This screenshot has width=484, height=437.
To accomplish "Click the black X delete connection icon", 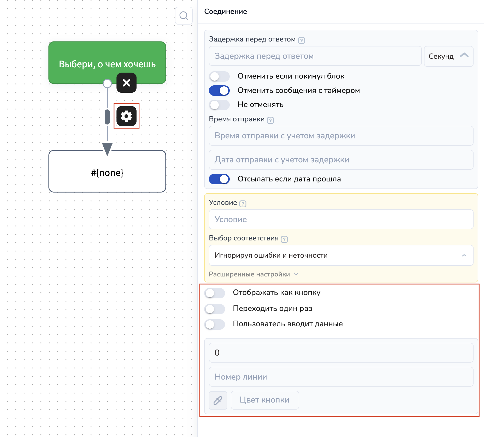I will click(126, 83).
